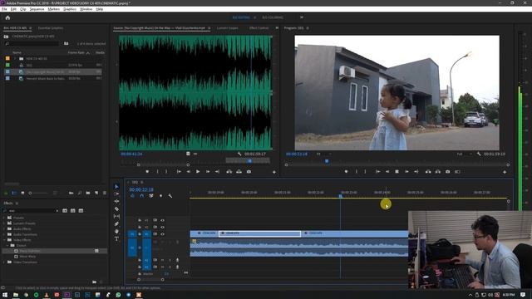Viewport: 532px width, 299px height.
Task: Select Wave Warp effect
Action: point(27,257)
